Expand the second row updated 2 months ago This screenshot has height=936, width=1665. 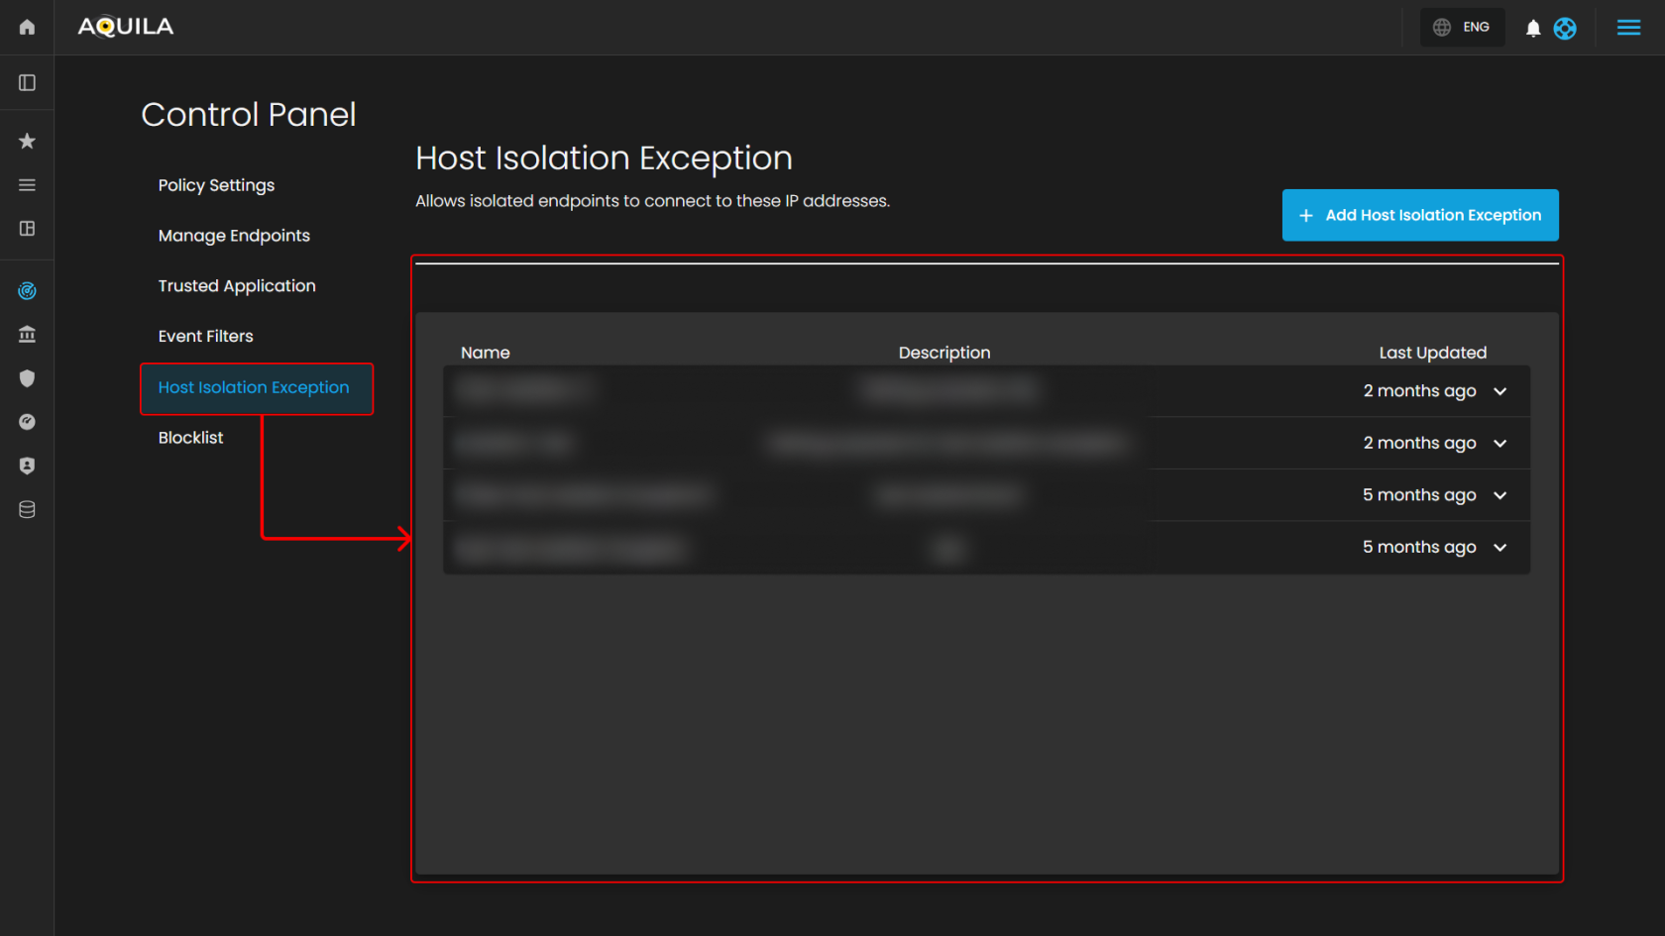pos(1499,444)
